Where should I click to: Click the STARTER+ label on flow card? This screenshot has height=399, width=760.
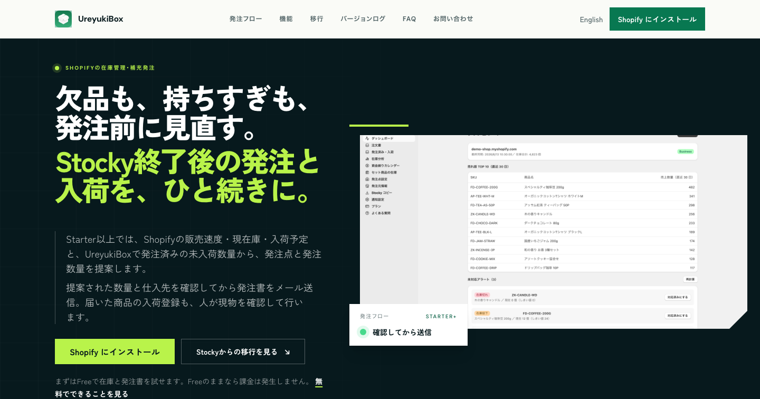pyautogui.click(x=441, y=317)
